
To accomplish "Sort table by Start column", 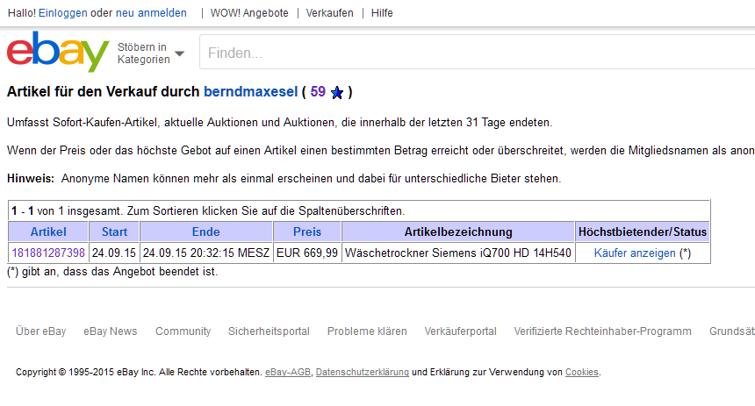I will [115, 231].
